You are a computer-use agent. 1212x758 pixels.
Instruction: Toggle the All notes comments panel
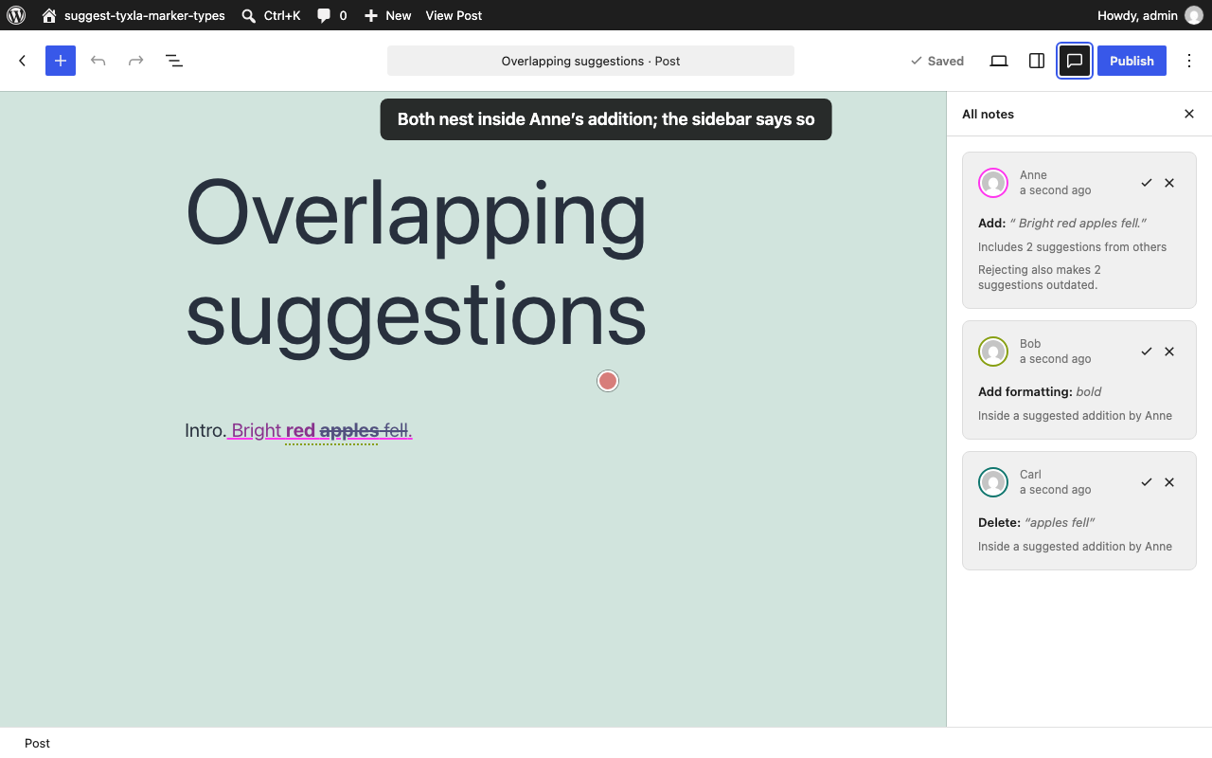[1075, 61]
